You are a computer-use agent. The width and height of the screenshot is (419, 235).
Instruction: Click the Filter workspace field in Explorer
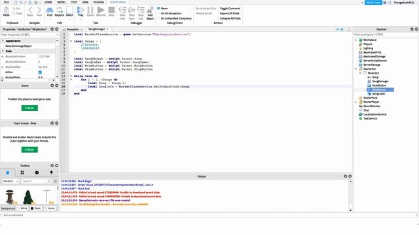[386, 35]
